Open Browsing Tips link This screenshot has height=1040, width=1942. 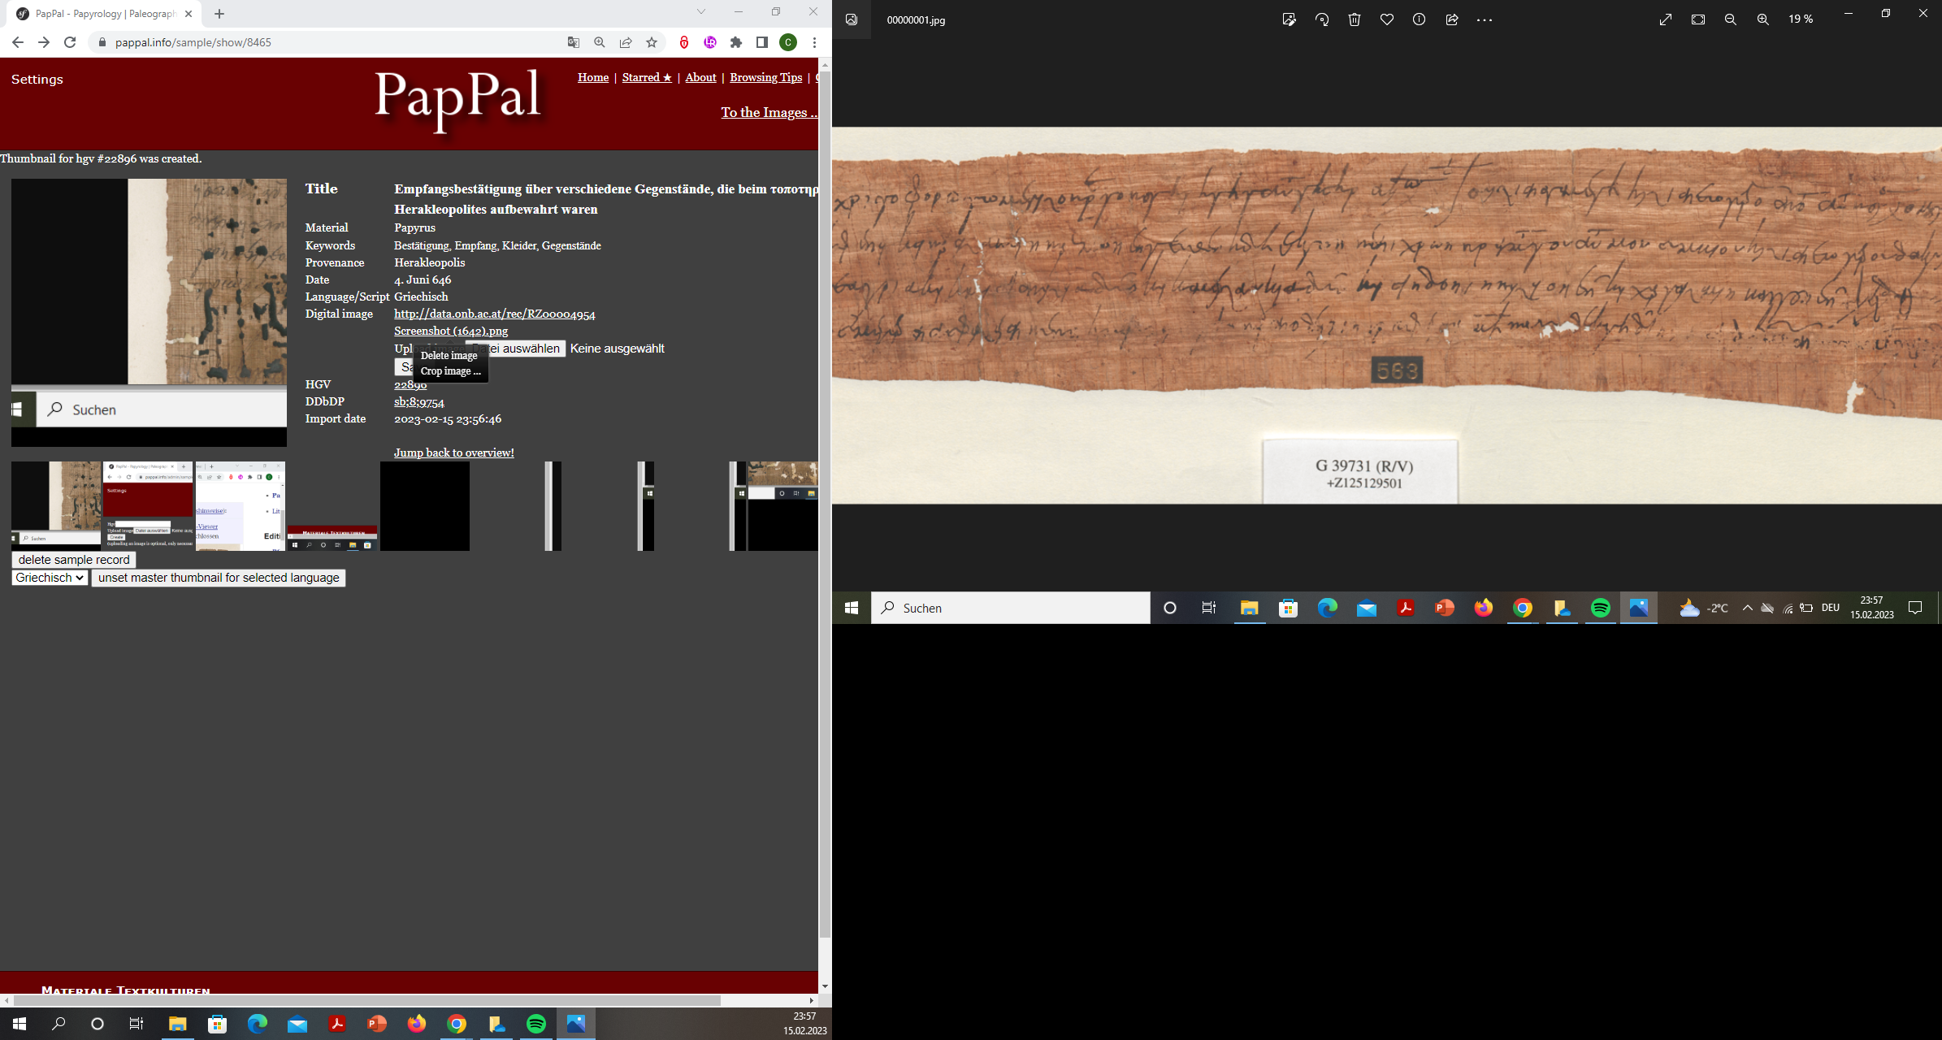click(x=765, y=77)
